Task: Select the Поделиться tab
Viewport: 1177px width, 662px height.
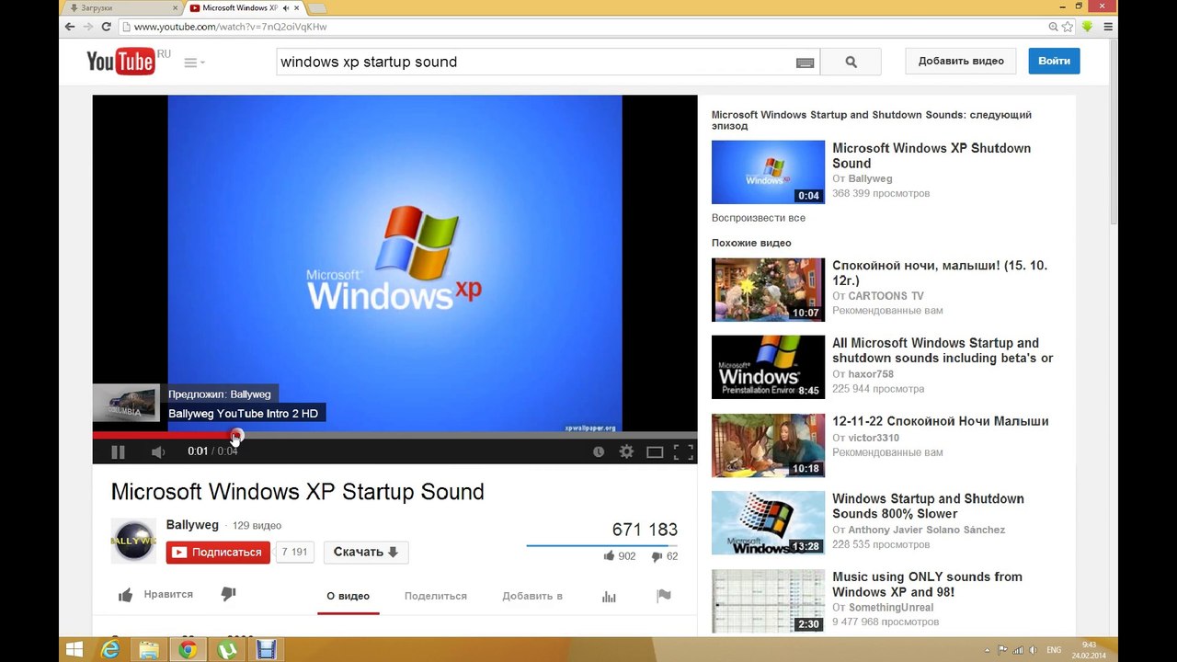Action: (x=436, y=596)
